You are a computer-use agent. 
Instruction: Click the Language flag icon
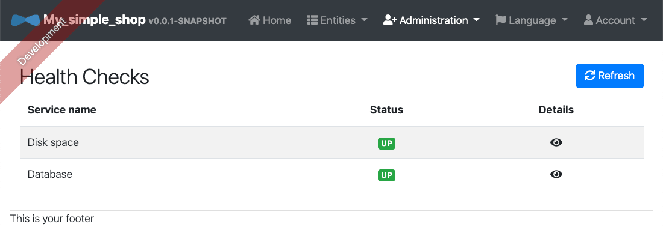click(501, 20)
